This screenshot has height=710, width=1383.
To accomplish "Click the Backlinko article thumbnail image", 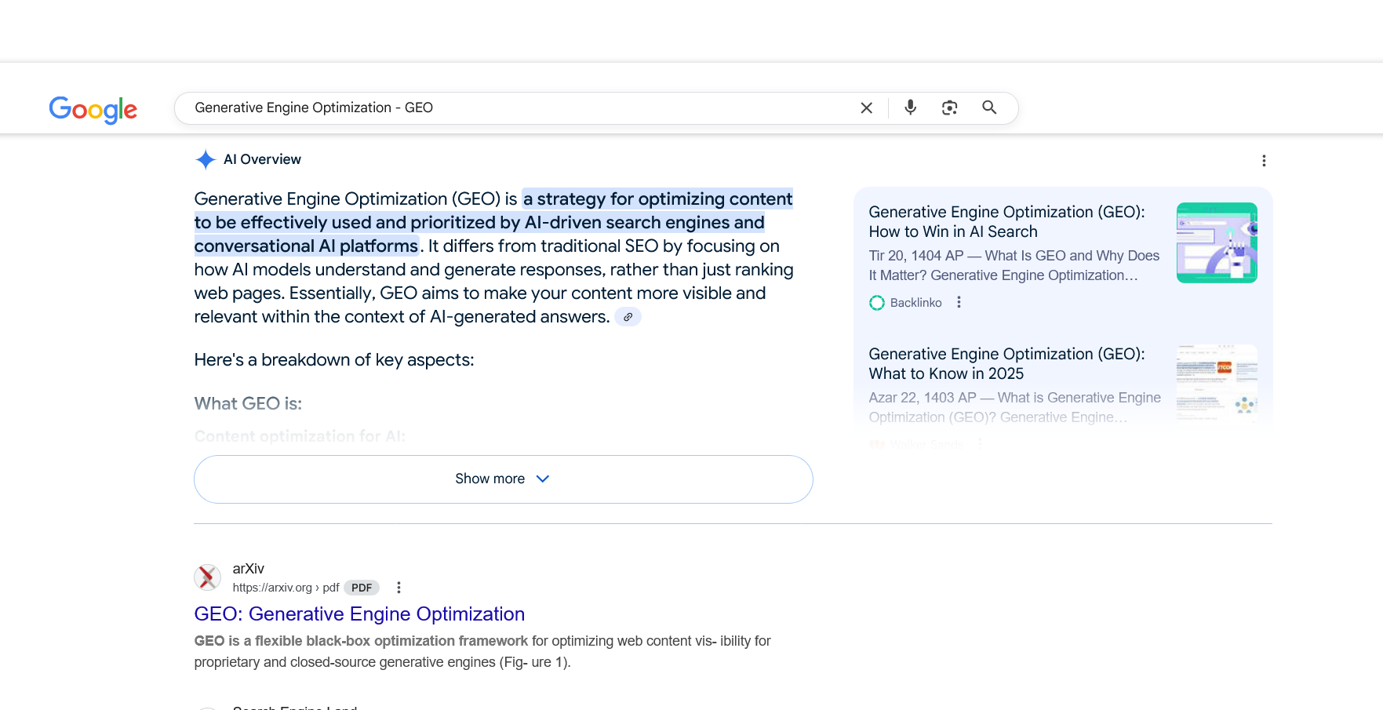I will tap(1217, 242).
